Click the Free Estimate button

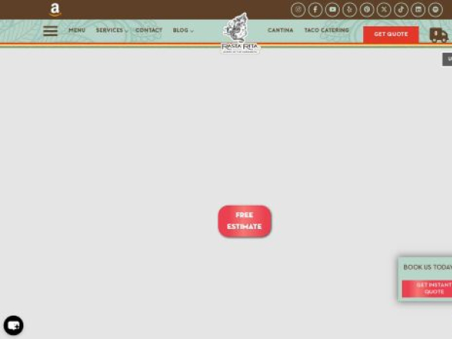(244, 221)
